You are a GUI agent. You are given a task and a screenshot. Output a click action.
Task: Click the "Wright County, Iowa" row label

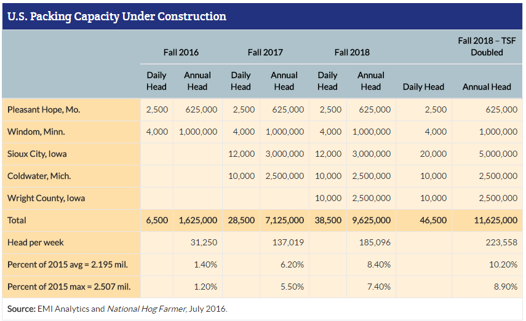(x=46, y=198)
